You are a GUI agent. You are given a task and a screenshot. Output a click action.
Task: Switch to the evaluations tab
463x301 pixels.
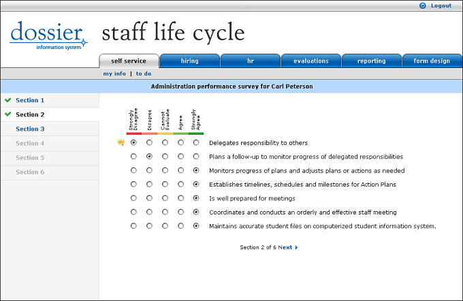pyautogui.click(x=311, y=61)
